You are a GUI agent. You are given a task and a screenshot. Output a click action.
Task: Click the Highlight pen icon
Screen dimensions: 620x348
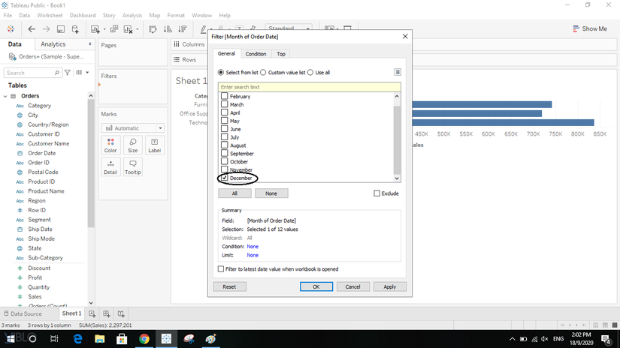203,28
